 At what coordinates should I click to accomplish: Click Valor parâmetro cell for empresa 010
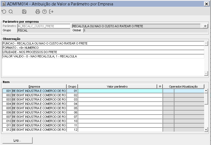(x=120, y=121)
